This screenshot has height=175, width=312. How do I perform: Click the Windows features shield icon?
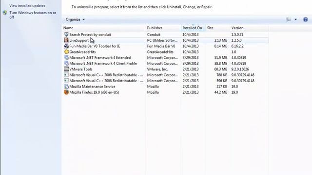click(5, 13)
